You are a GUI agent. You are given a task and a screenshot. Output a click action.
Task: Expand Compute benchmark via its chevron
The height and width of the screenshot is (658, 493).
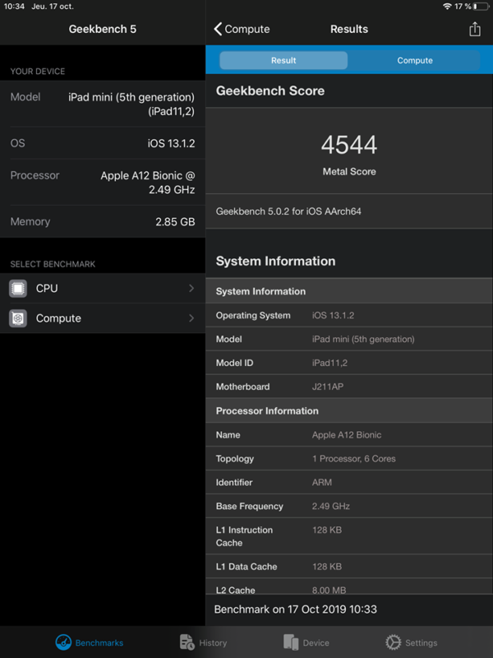click(191, 318)
